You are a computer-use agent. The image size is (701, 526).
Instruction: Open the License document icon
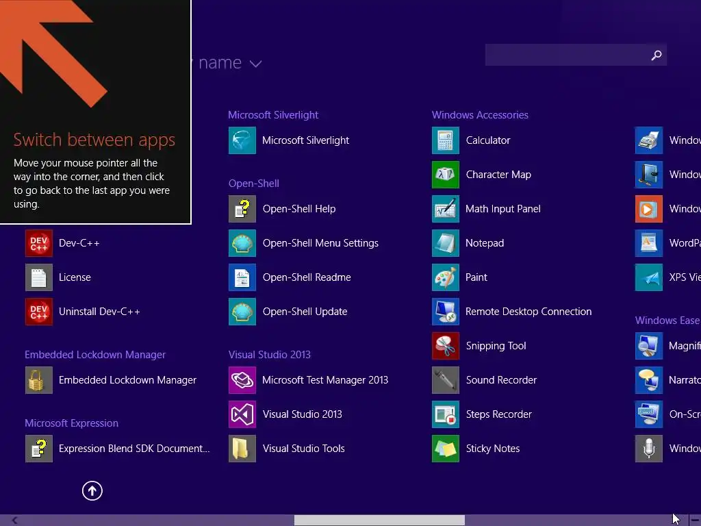[39, 277]
